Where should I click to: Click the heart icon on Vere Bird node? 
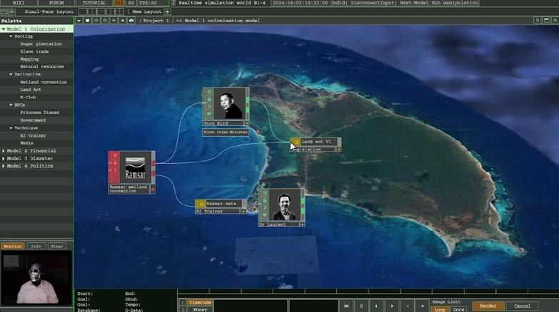coord(208,113)
